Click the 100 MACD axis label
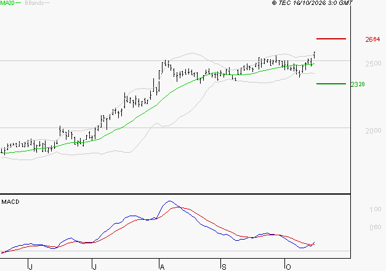Screen dimensions: 386x271 (x=376, y=209)
